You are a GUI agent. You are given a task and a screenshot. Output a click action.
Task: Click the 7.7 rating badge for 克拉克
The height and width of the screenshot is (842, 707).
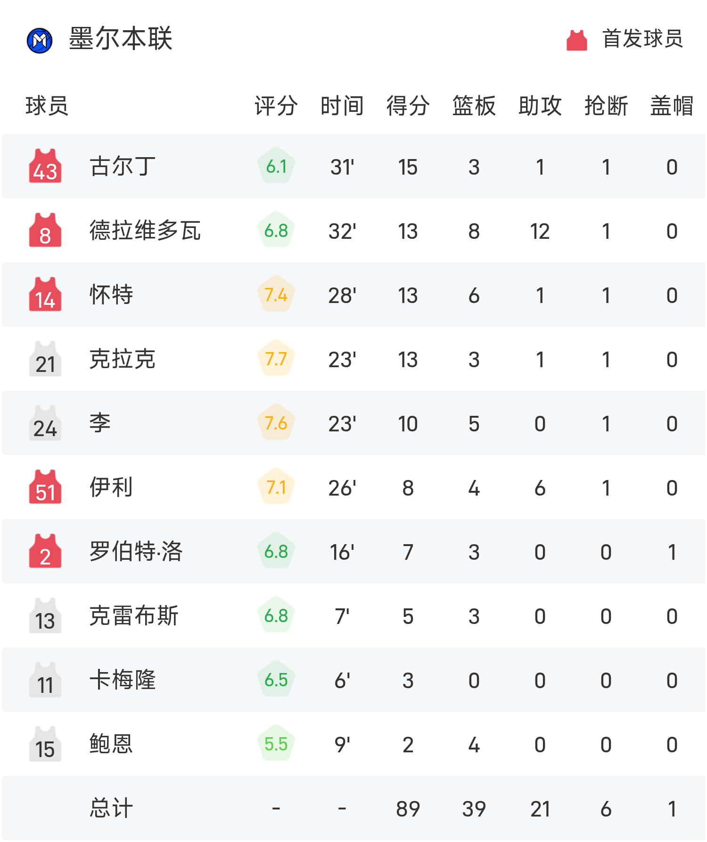tap(276, 359)
